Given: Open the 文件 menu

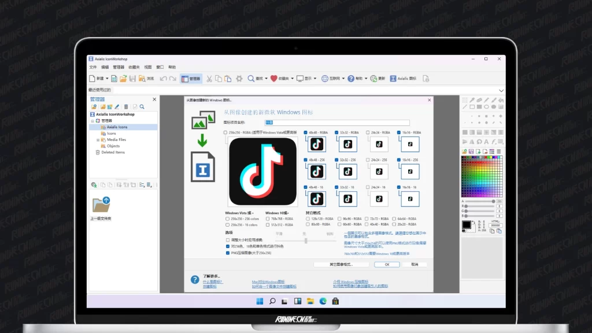Looking at the screenshot, I should click(x=92, y=67).
